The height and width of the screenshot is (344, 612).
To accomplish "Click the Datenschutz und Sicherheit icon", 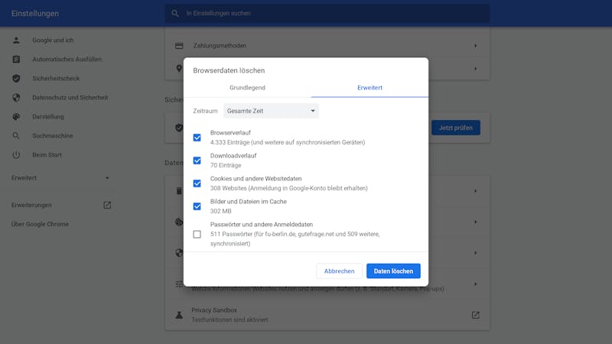I will coord(16,97).
